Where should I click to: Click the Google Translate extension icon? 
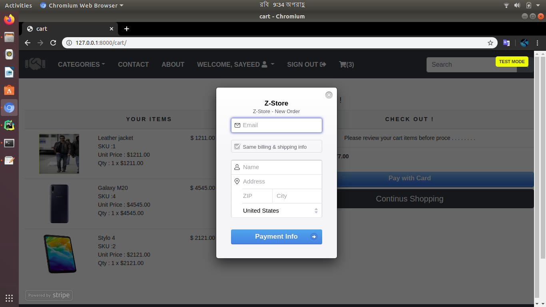tap(506, 43)
